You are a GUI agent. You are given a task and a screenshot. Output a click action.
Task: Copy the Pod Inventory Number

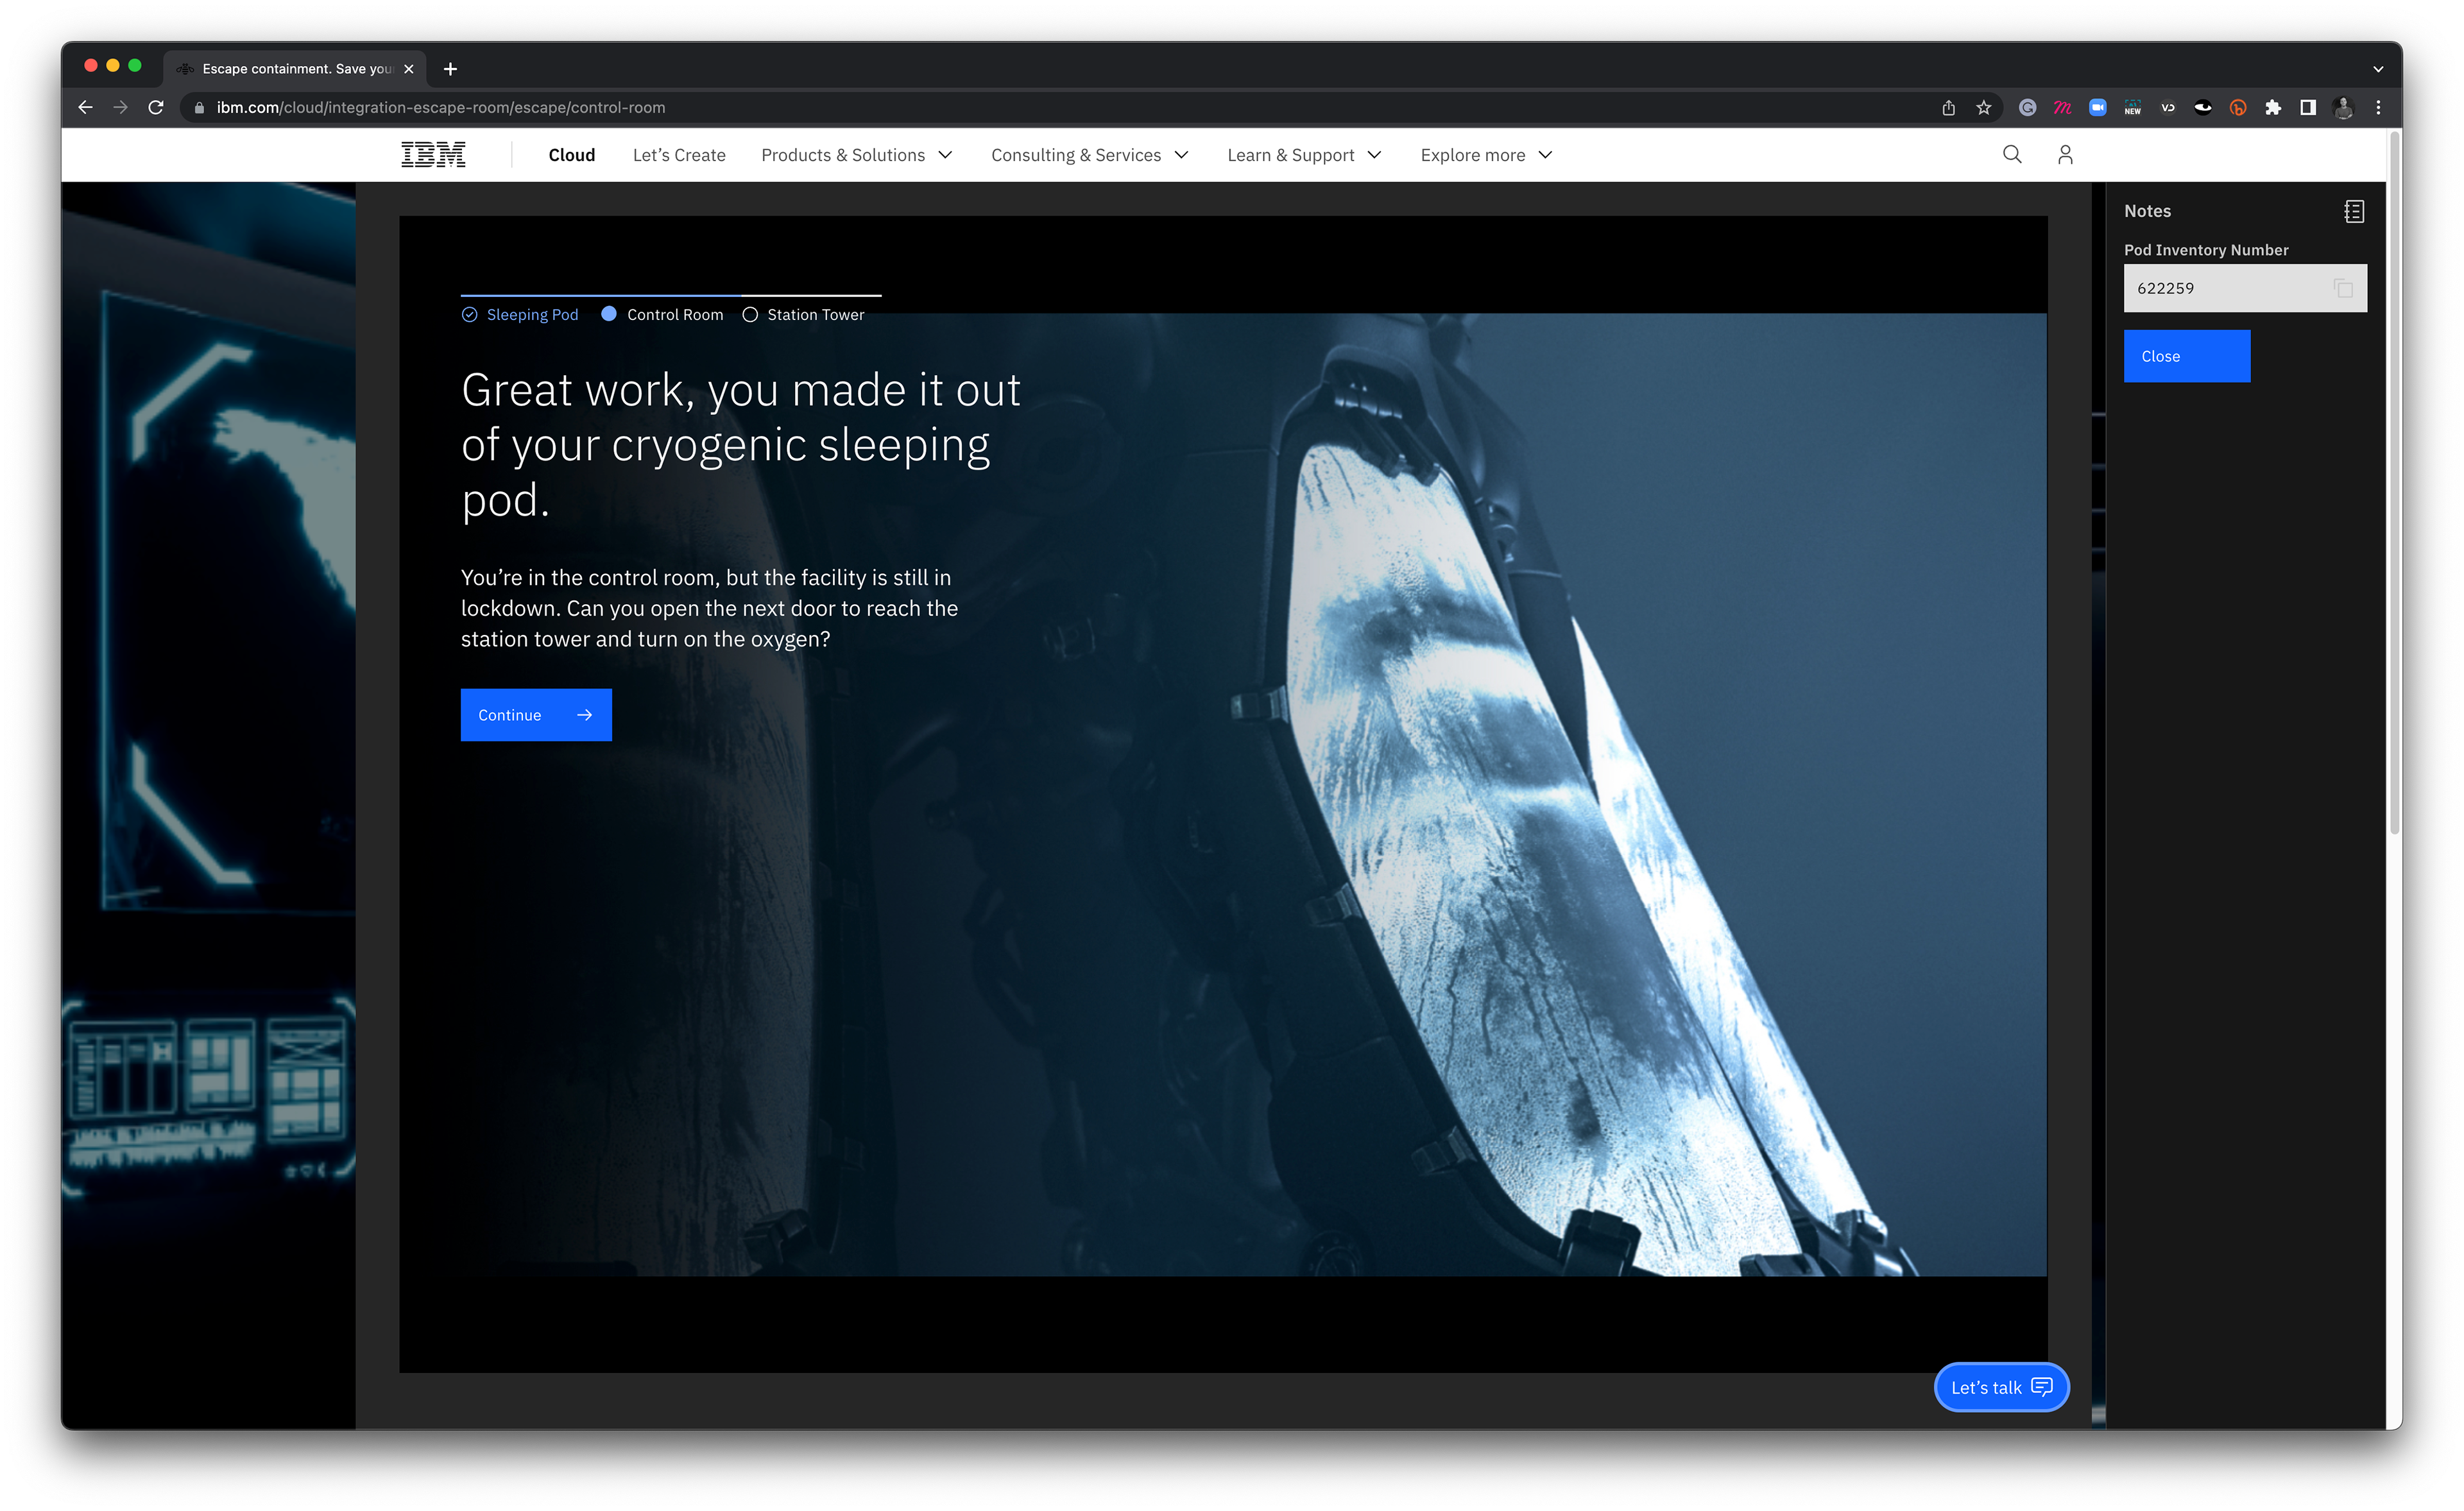[x=2343, y=289]
